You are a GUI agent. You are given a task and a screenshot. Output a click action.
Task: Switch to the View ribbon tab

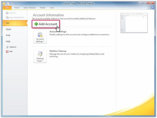pyautogui.click(x=52, y=8)
